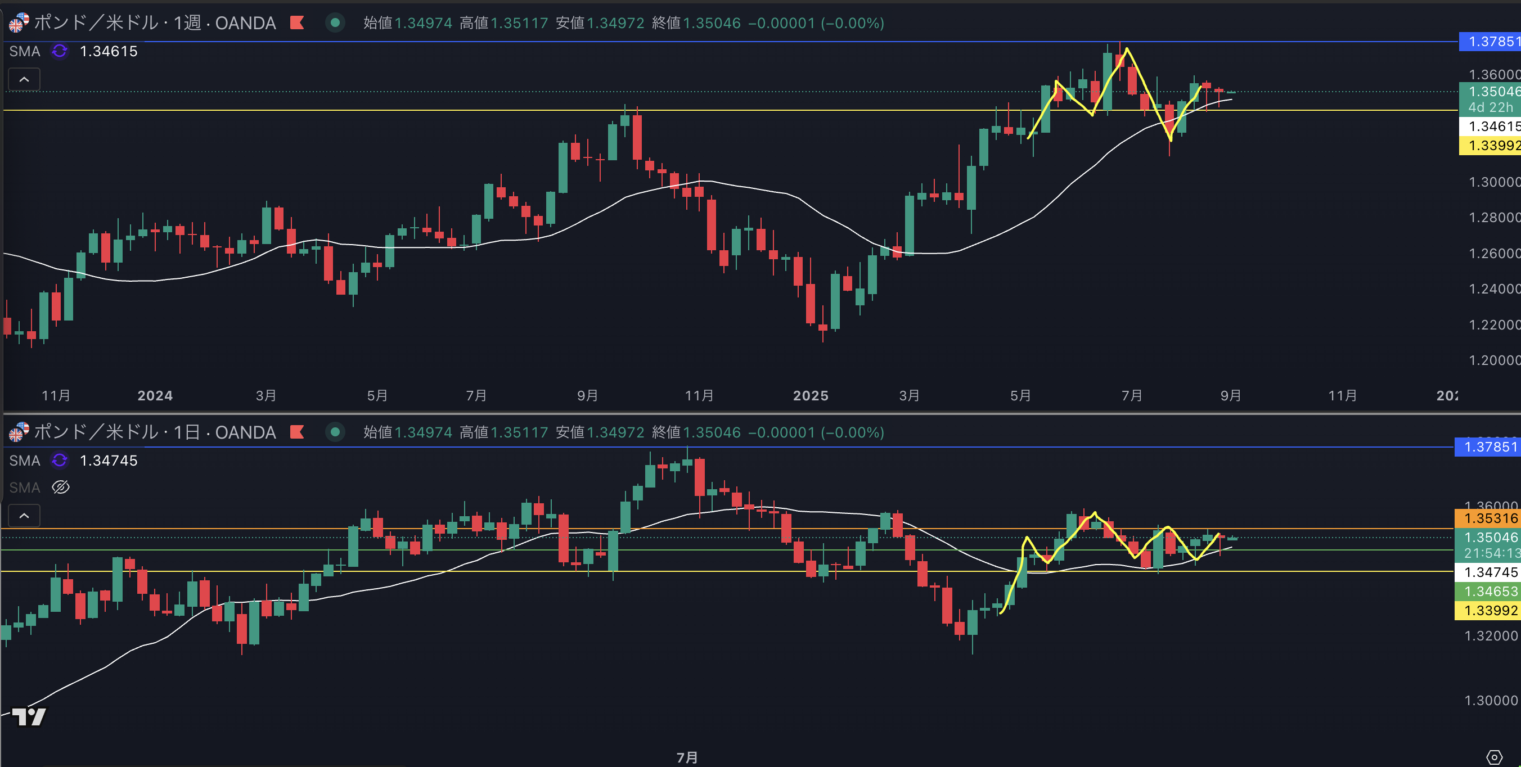Viewport: 1521px width, 767px height.
Task: Open symbol title ポンド/米ドル · 1週 · OANDA
Action: pyautogui.click(x=155, y=23)
